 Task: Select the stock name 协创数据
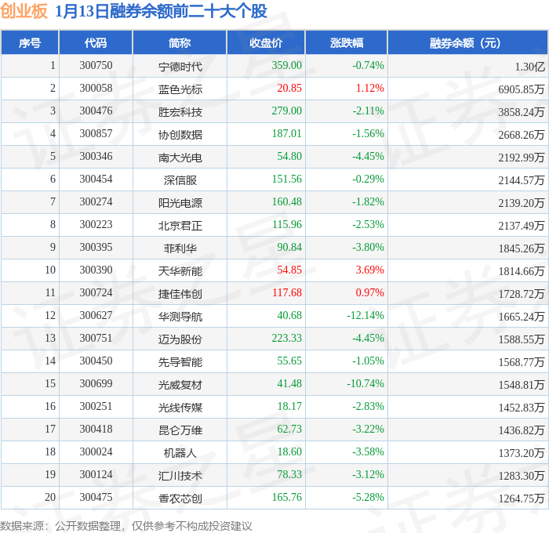pos(180,135)
